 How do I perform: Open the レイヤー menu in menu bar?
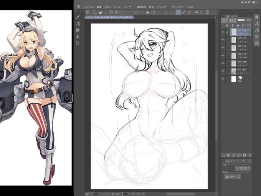tap(129, 7)
